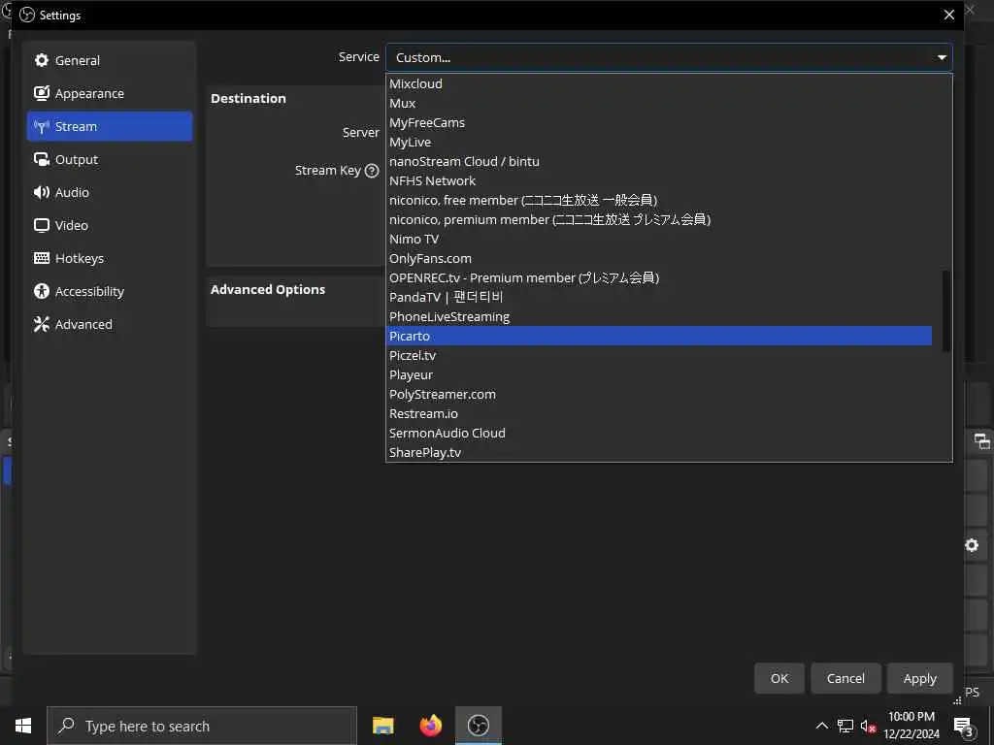Click the OBS Studio taskbar icon
994x745 pixels.
tap(479, 726)
